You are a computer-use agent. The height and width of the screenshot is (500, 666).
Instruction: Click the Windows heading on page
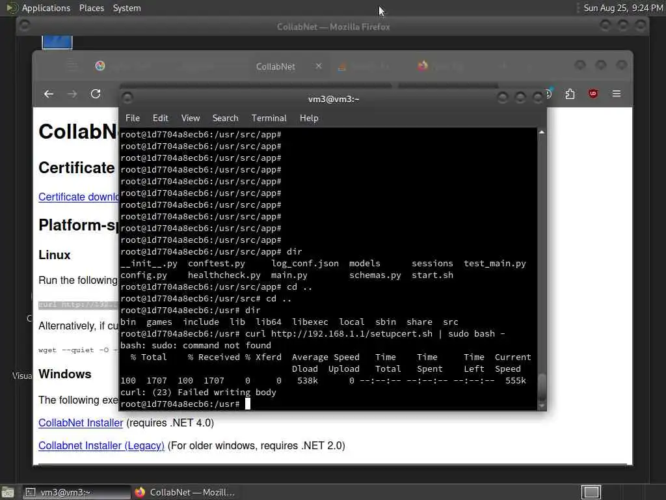(65, 374)
